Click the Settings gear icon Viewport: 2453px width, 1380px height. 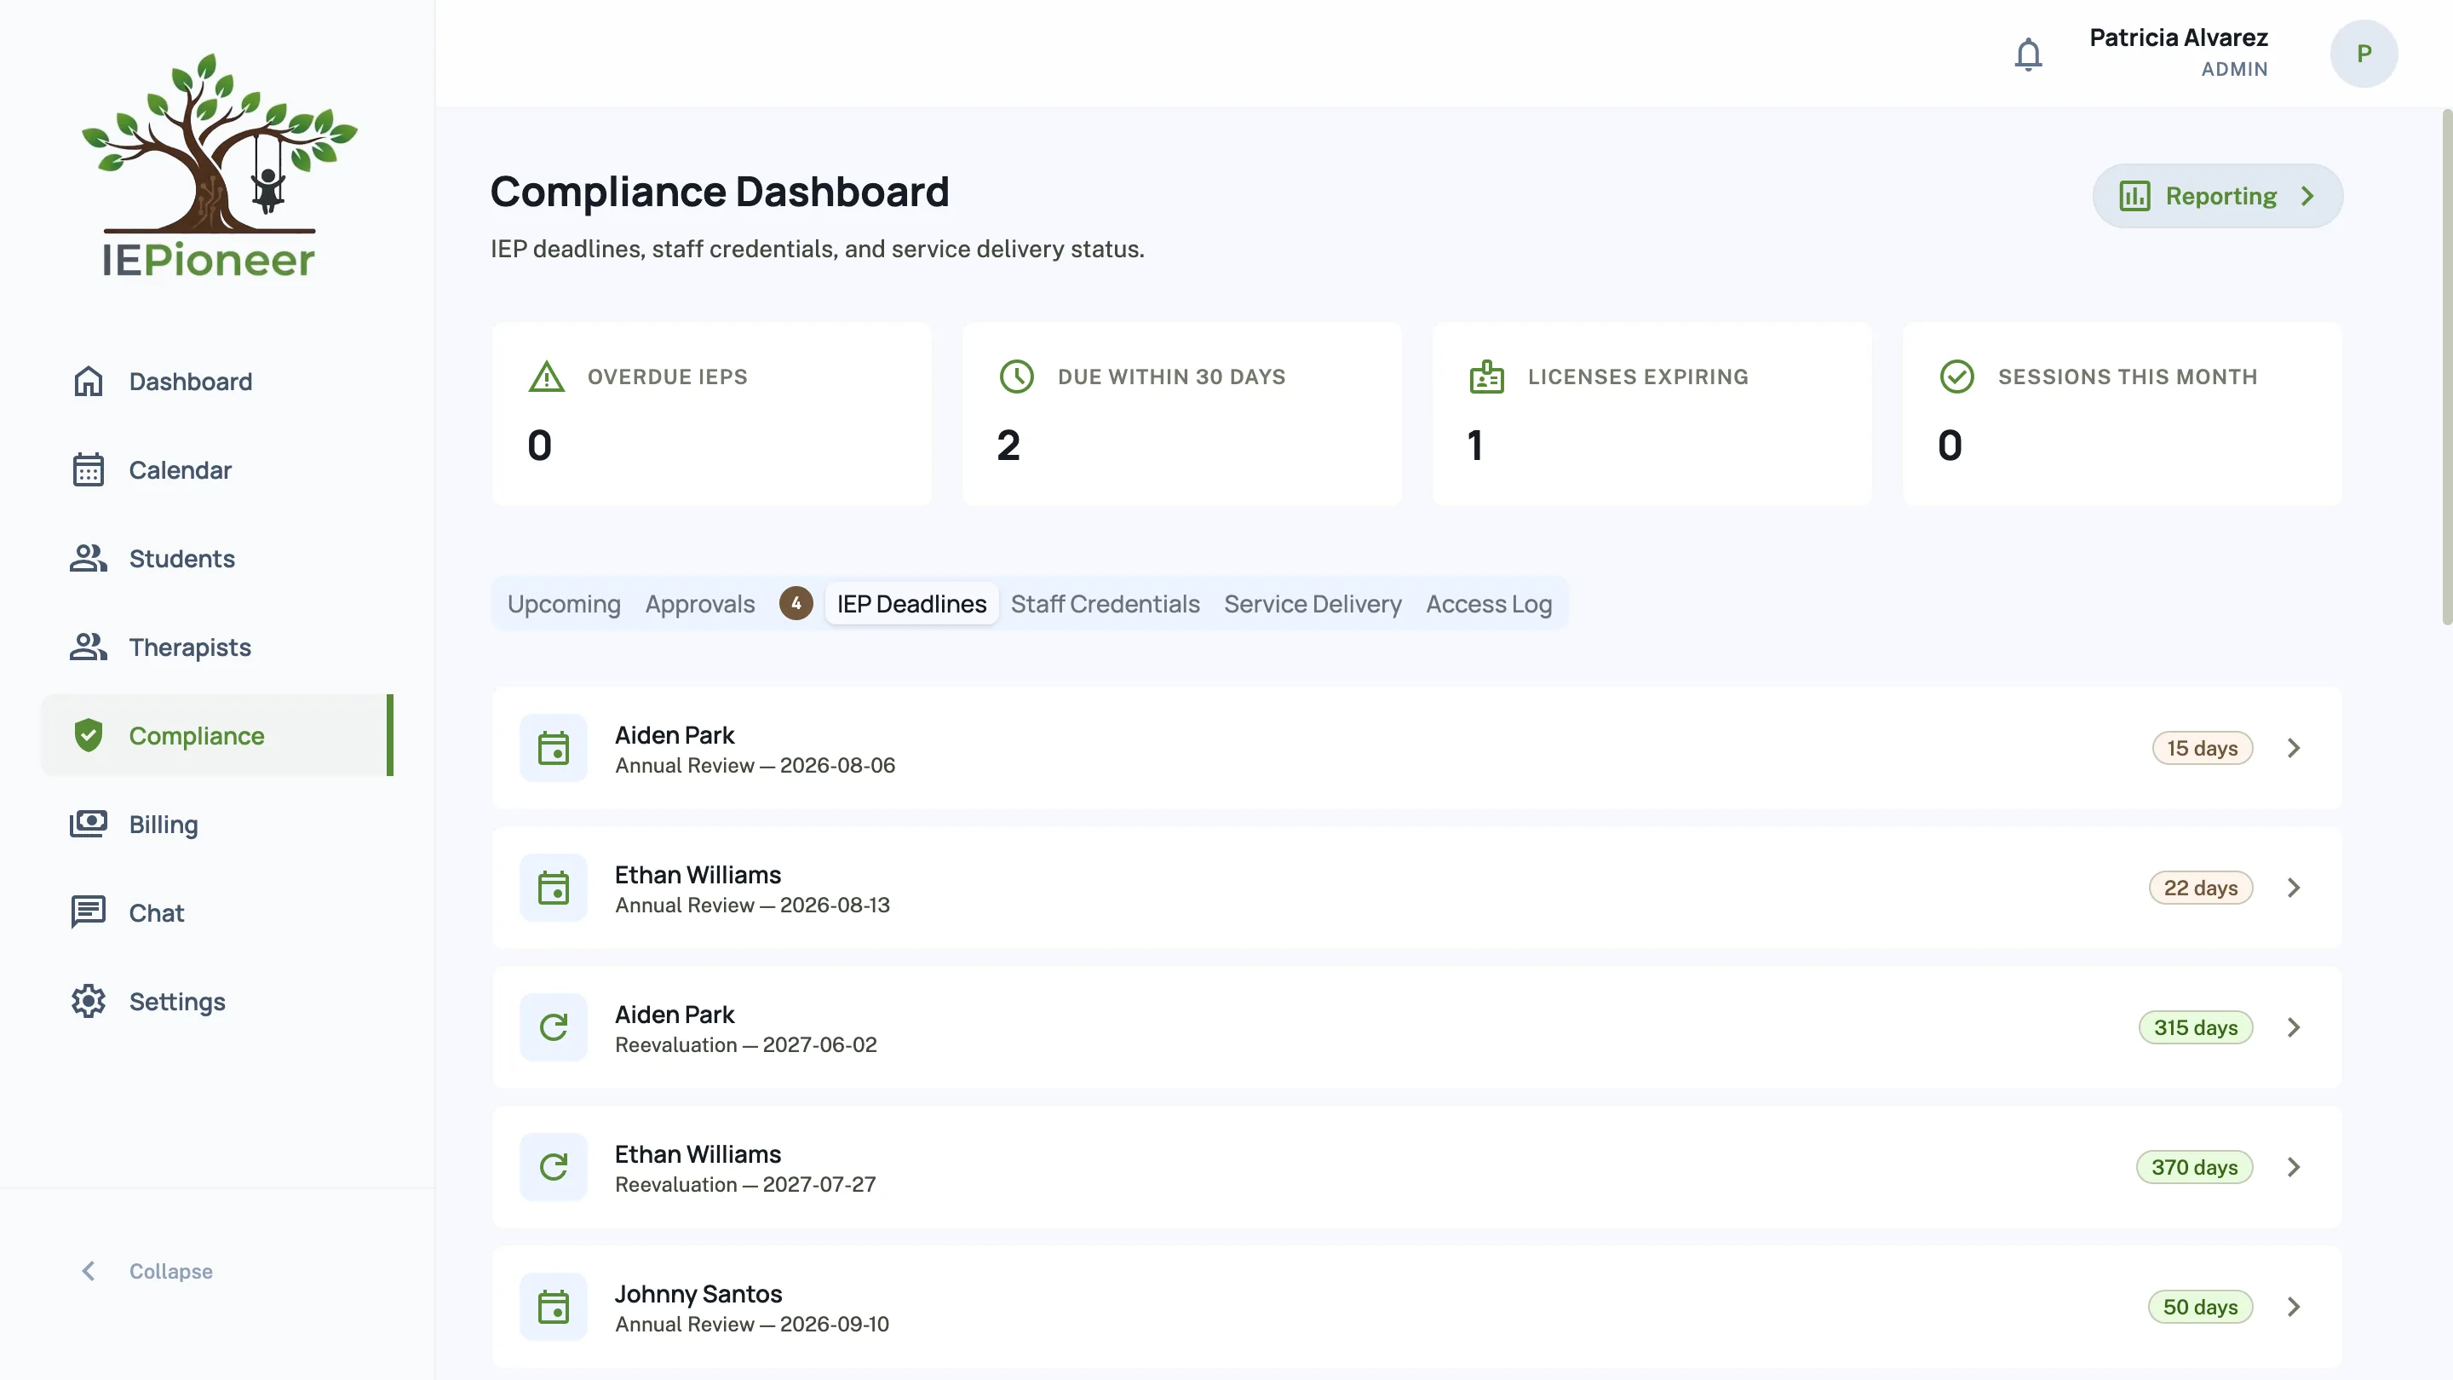(x=89, y=1001)
